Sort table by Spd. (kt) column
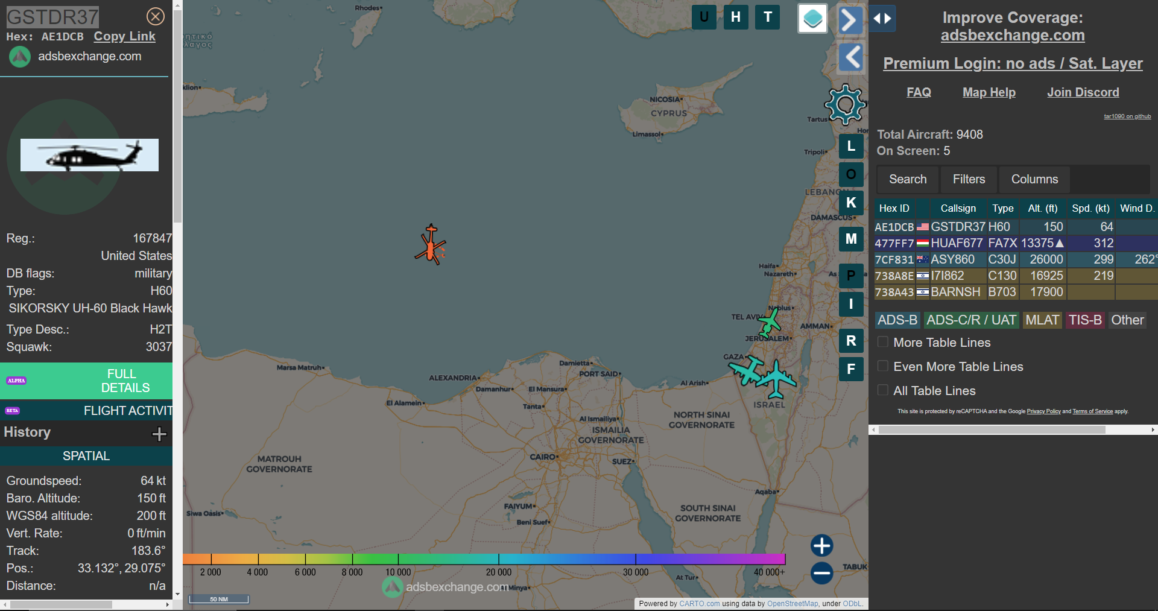Image resolution: width=1158 pixels, height=611 pixels. pyautogui.click(x=1090, y=208)
